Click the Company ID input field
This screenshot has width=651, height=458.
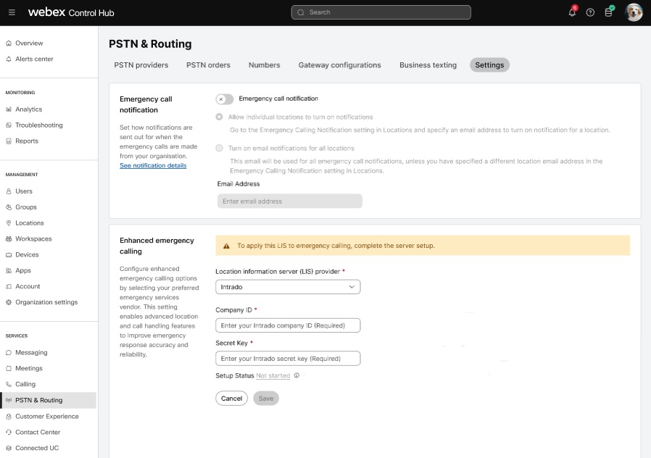(x=288, y=325)
